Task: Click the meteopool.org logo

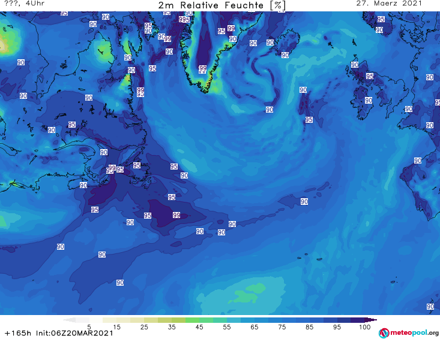Action: pyautogui.click(x=409, y=333)
